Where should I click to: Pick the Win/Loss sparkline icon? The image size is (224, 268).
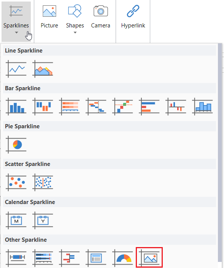43,107
